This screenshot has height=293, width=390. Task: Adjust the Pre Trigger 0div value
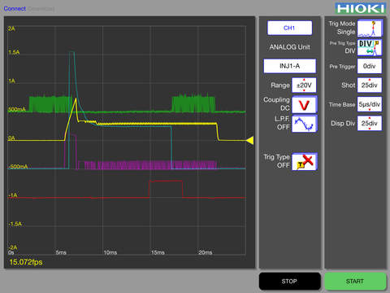(370, 66)
